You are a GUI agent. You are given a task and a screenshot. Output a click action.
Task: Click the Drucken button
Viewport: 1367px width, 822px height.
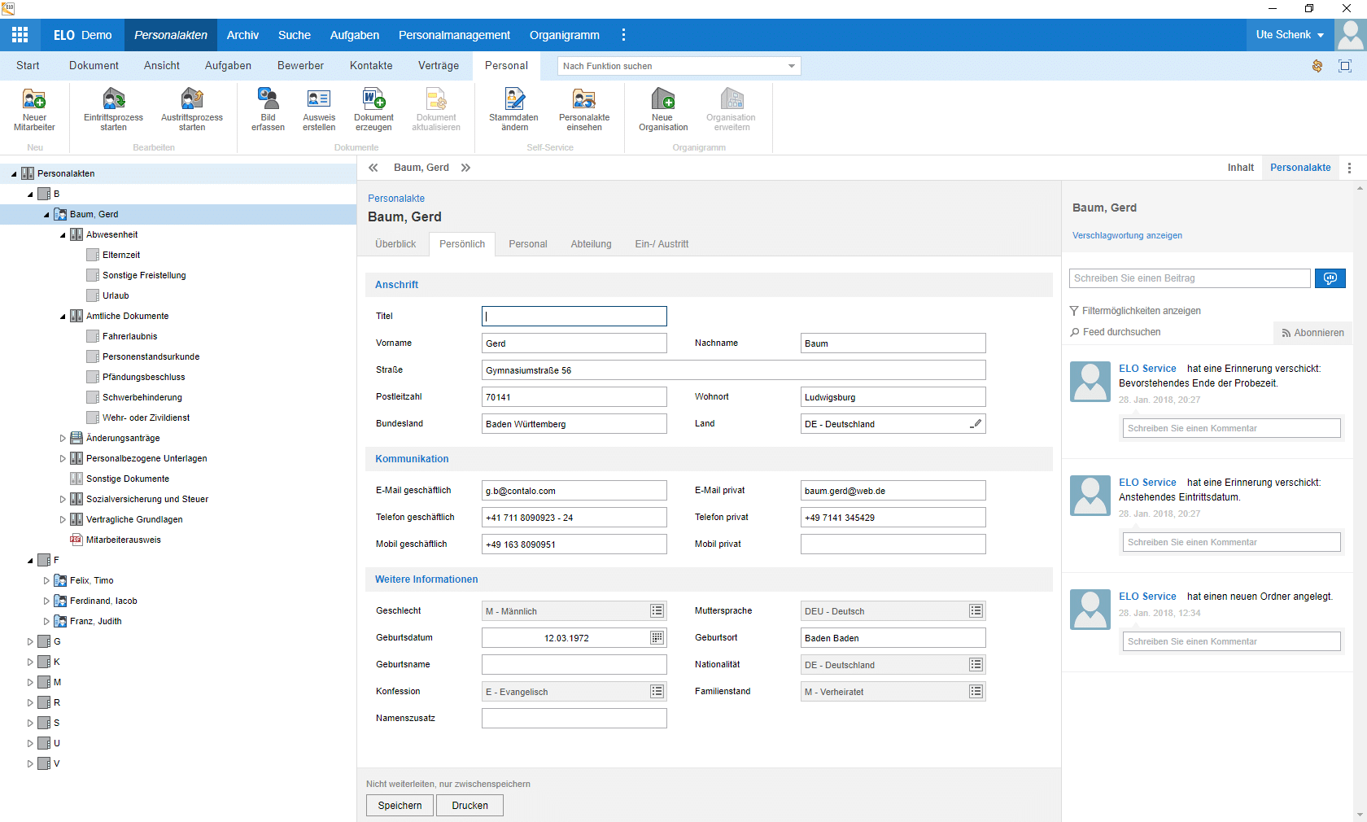coord(470,806)
